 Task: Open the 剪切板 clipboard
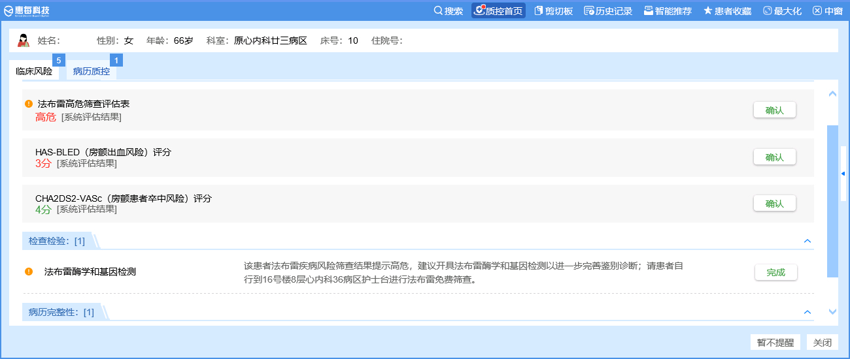click(553, 10)
